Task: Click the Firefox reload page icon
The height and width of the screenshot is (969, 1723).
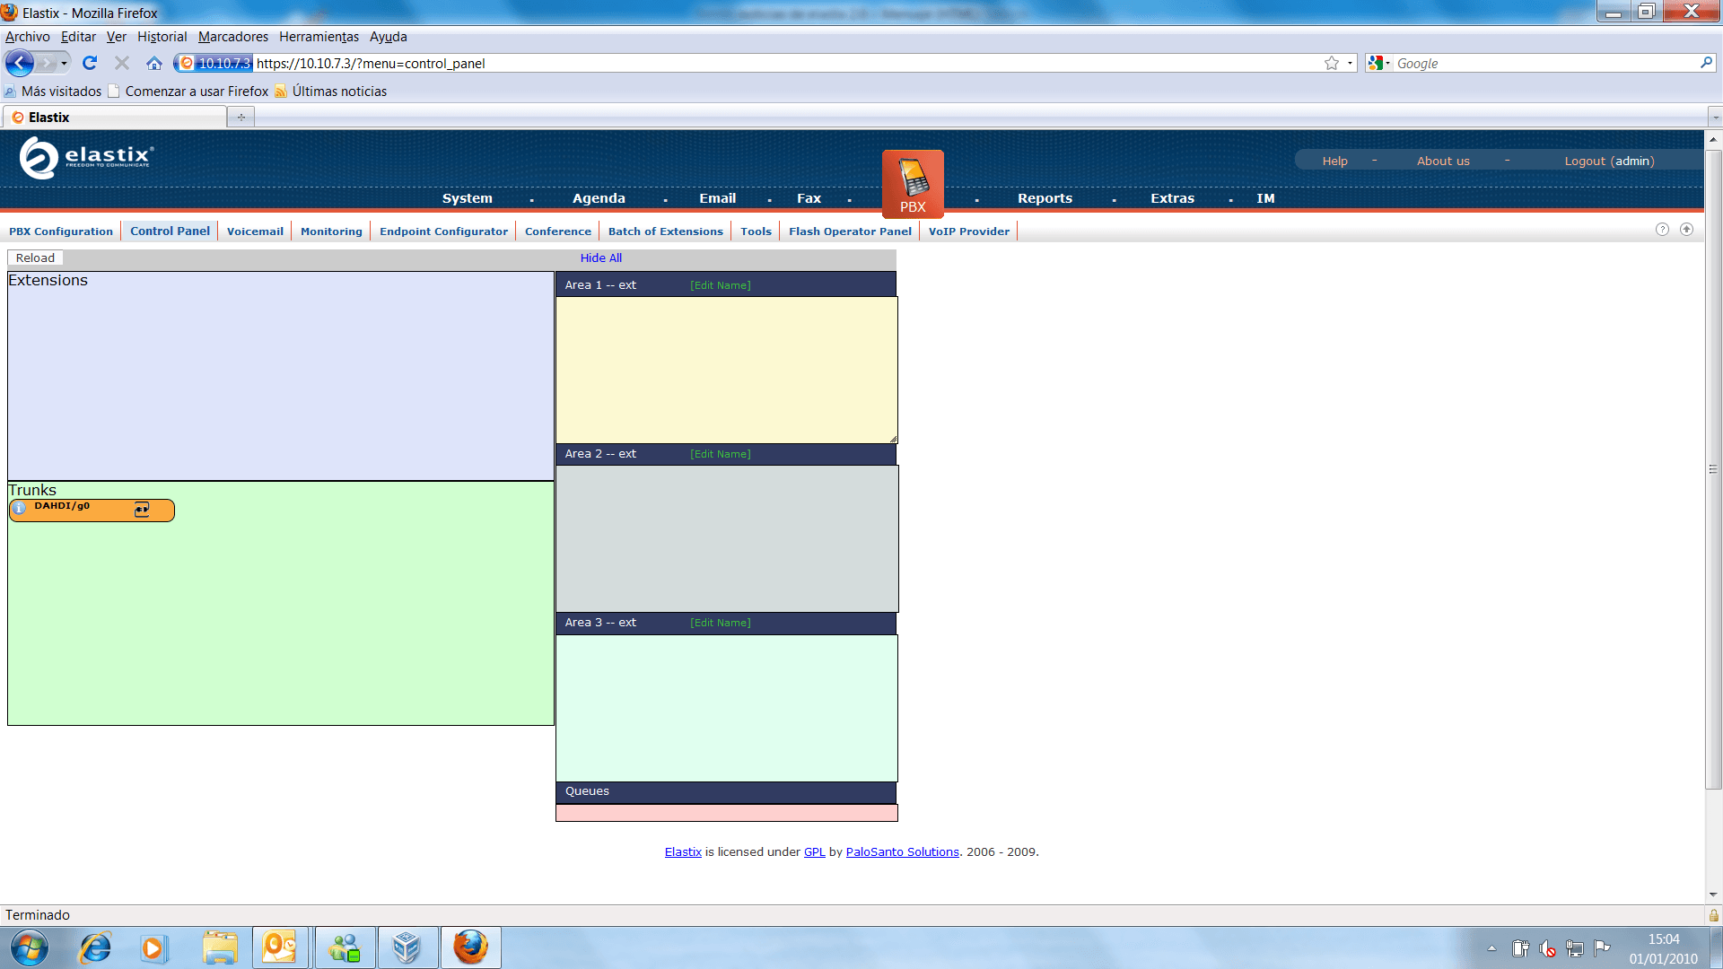Action: [90, 63]
